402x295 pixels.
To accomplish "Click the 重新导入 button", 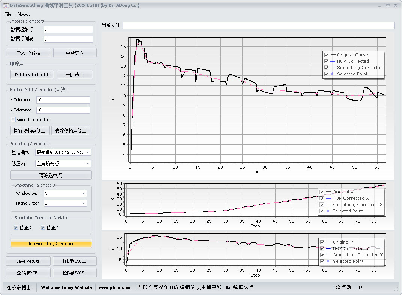I will coord(75,53).
